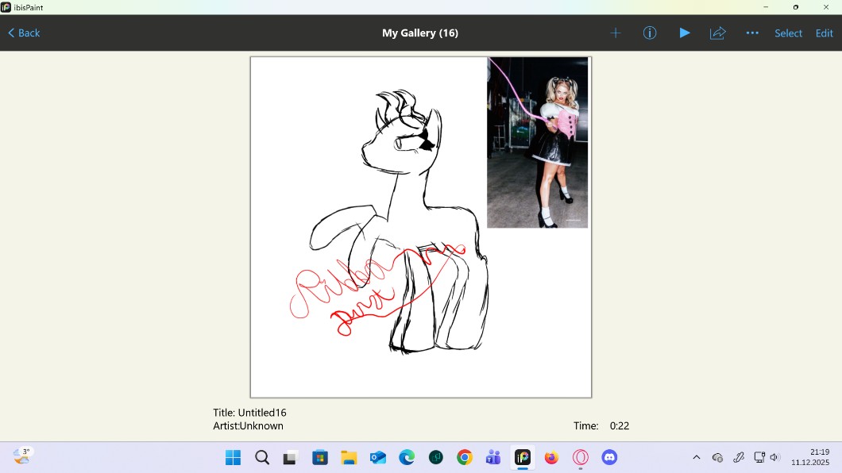Open Windows Search from the taskbar
This screenshot has height=473, width=842.
tap(262, 457)
